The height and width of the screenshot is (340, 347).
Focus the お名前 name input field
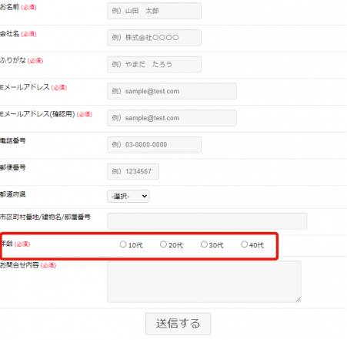tap(154, 11)
